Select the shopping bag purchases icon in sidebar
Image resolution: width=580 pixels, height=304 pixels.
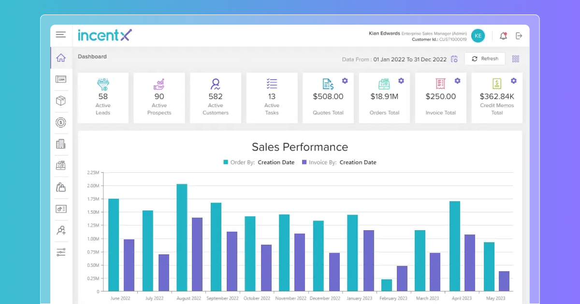tap(61, 187)
